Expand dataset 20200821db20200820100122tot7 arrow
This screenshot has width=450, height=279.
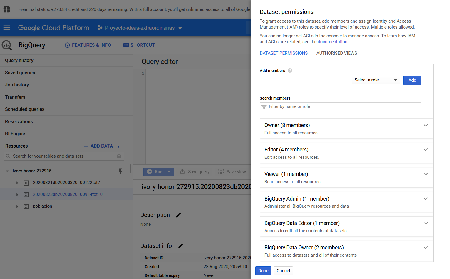coord(17,183)
